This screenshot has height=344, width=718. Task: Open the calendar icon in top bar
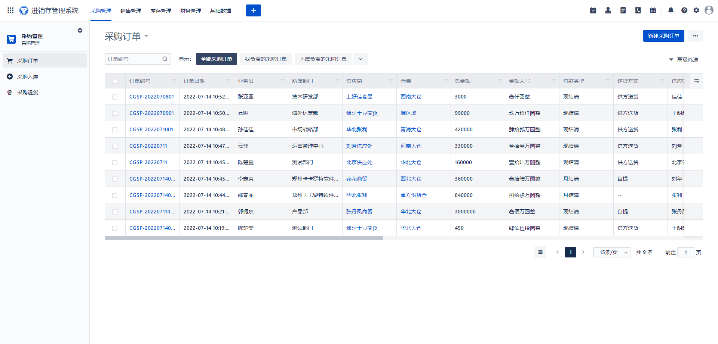[653, 10]
